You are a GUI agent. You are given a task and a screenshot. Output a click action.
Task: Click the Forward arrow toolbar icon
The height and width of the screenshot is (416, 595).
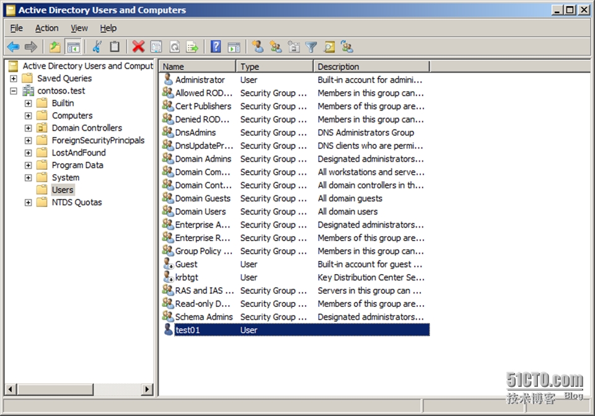click(31, 47)
